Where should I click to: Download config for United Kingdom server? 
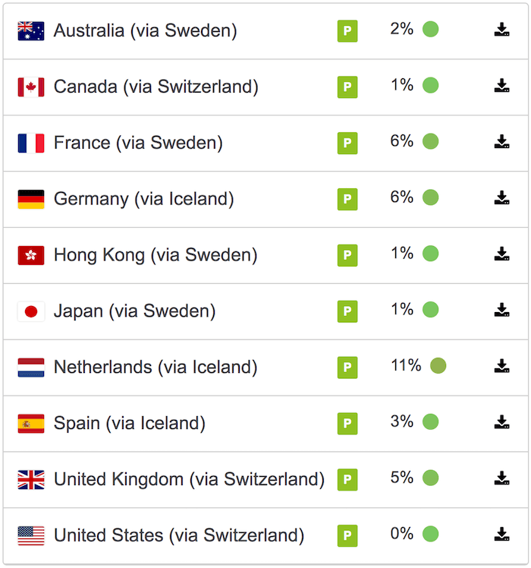[x=501, y=478]
